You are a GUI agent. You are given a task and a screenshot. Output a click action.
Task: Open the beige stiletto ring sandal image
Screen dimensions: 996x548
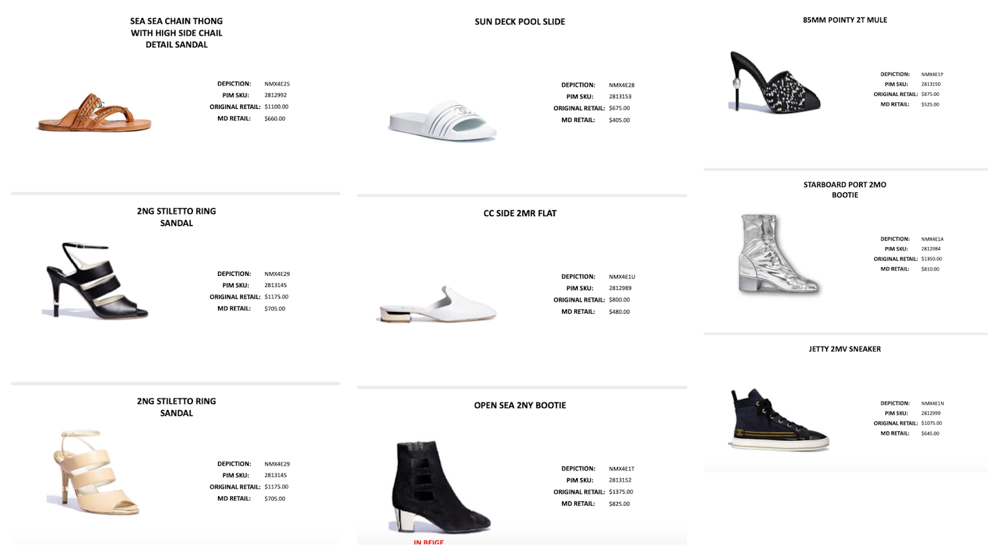pos(95,472)
